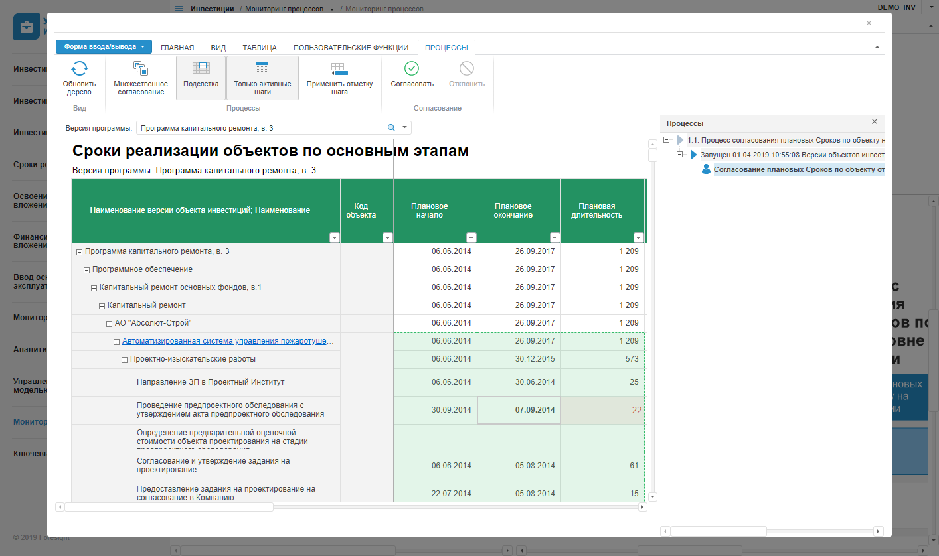Click the search icon in Версия программы field
The height and width of the screenshot is (556, 939).
click(391, 128)
